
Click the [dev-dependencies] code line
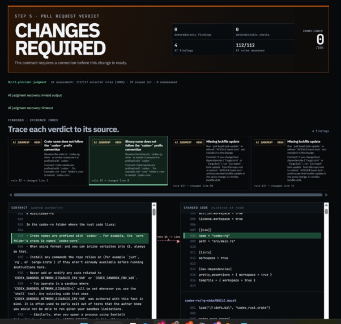pos(215,269)
